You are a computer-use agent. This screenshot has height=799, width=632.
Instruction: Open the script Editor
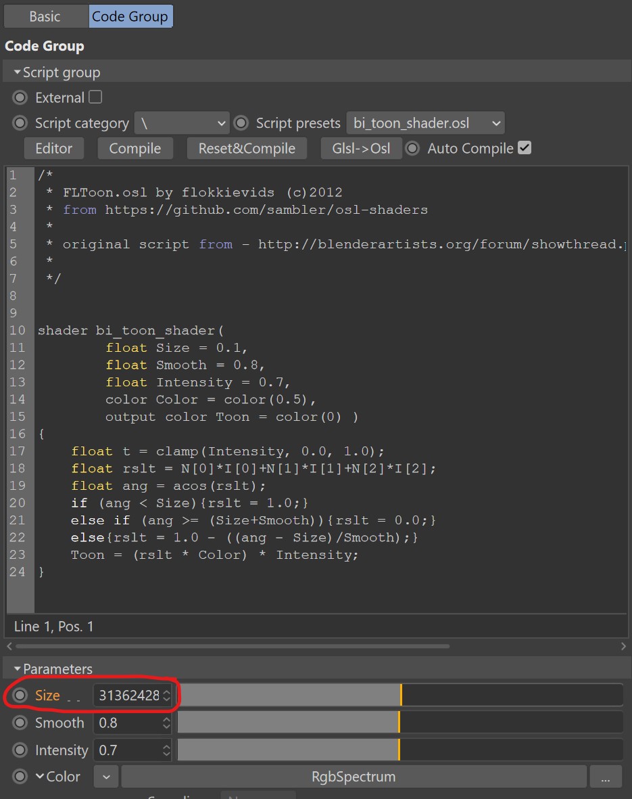tap(54, 148)
